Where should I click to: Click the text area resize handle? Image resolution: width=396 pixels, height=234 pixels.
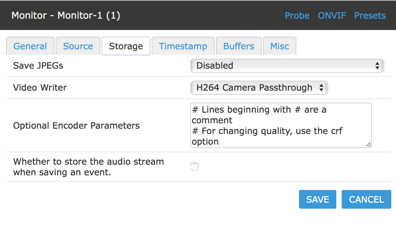tap(368, 145)
